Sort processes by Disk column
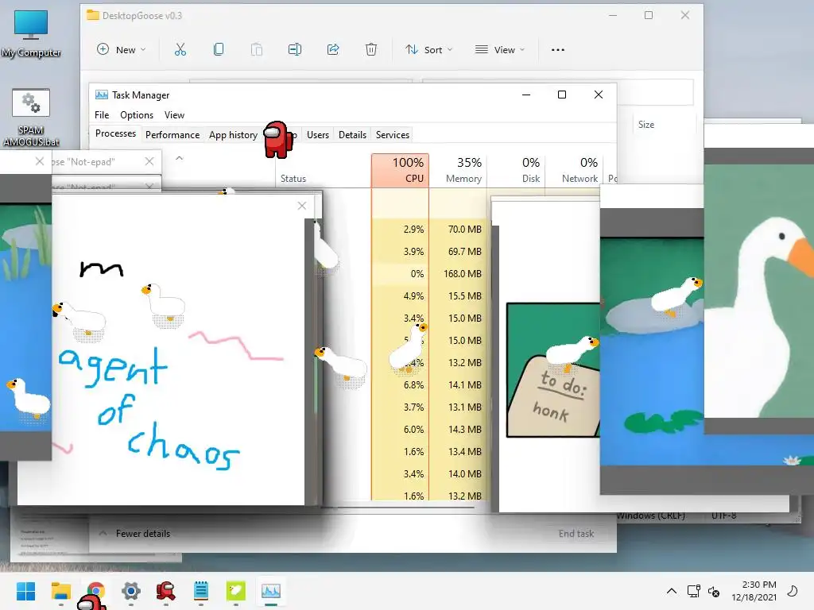This screenshot has width=814, height=610. click(517, 170)
